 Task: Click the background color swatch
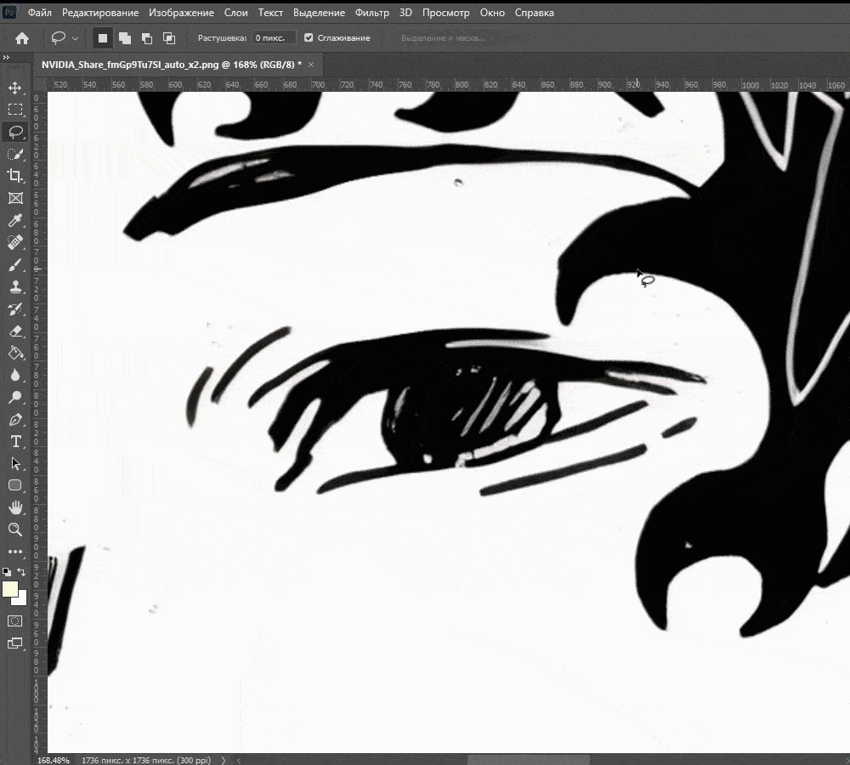(22, 599)
